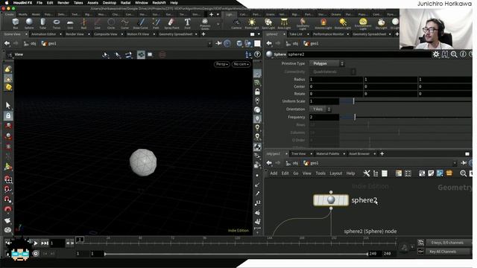
Task: Toggle network editor pin pane icon
Action: click(x=464, y=163)
